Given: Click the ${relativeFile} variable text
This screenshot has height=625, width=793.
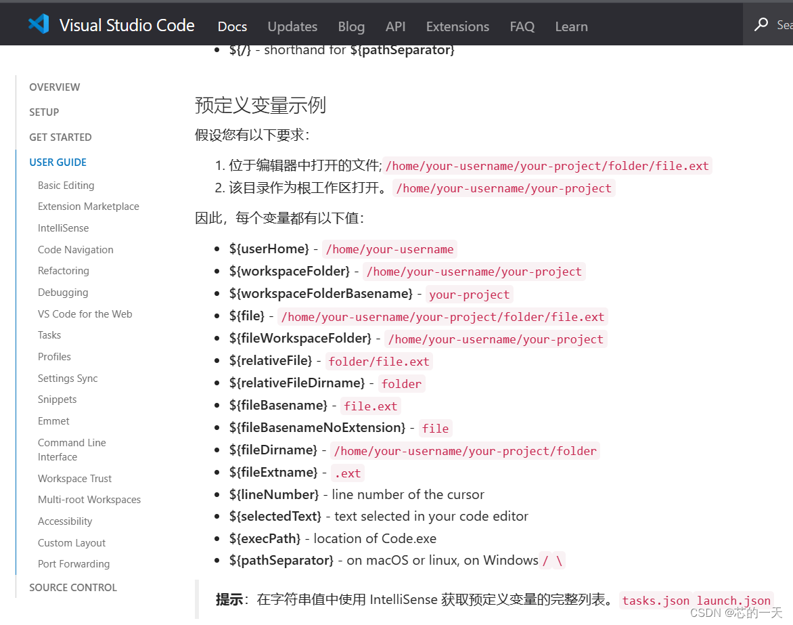Looking at the screenshot, I should (270, 360).
